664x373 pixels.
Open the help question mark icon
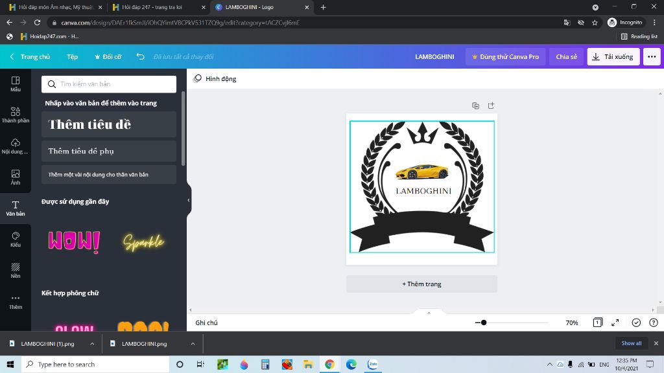point(654,322)
